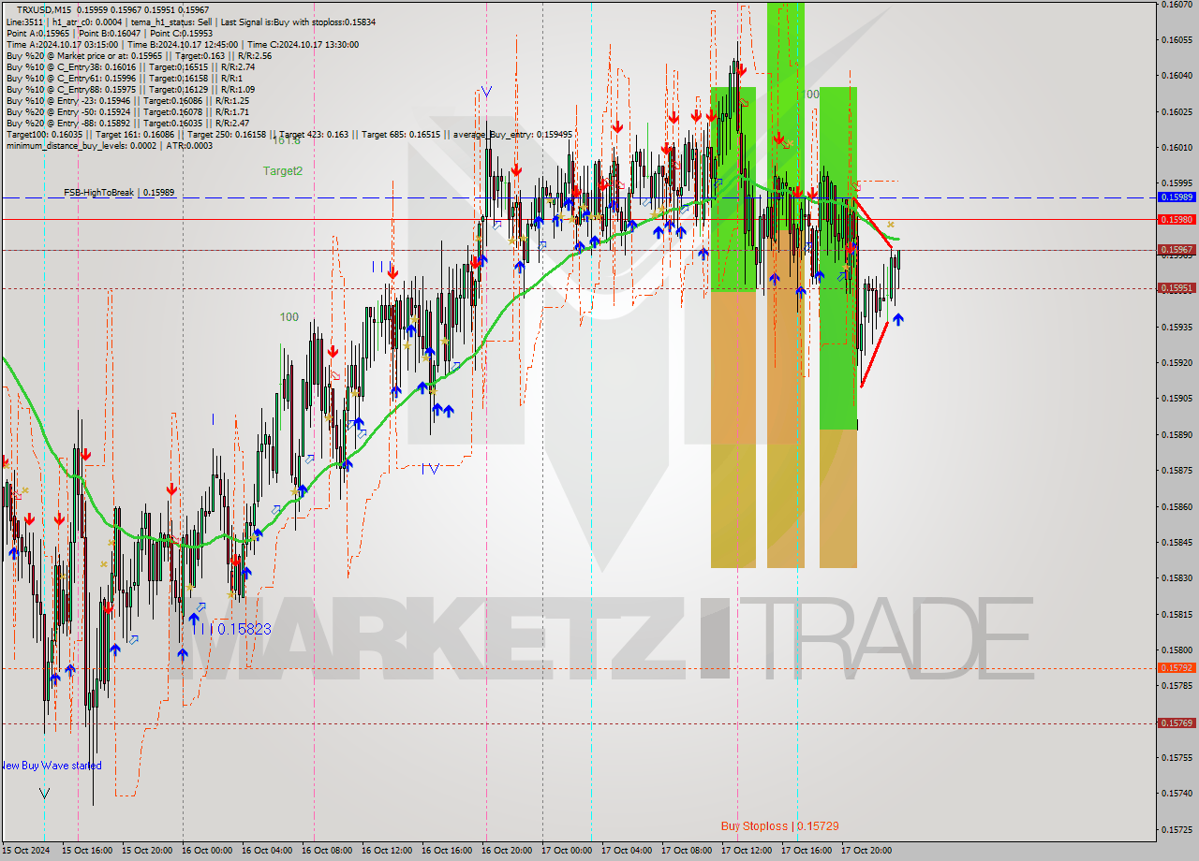The height and width of the screenshot is (861, 1199).
Task: Click the 0.15830 price axis value
Action: (1177, 578)
